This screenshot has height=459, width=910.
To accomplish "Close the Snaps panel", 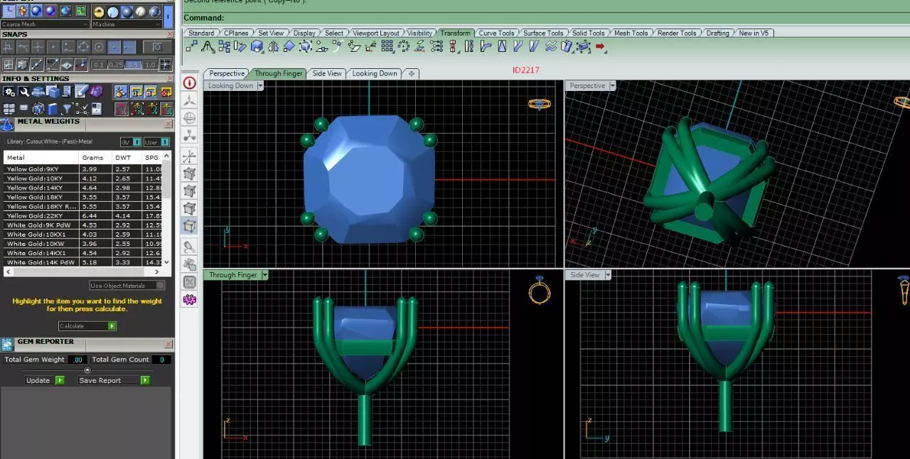I will click(170, 34).
